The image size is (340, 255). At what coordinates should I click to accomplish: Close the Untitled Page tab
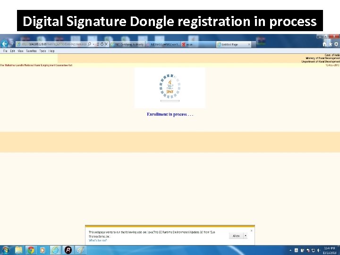click(x=249, y=44)
